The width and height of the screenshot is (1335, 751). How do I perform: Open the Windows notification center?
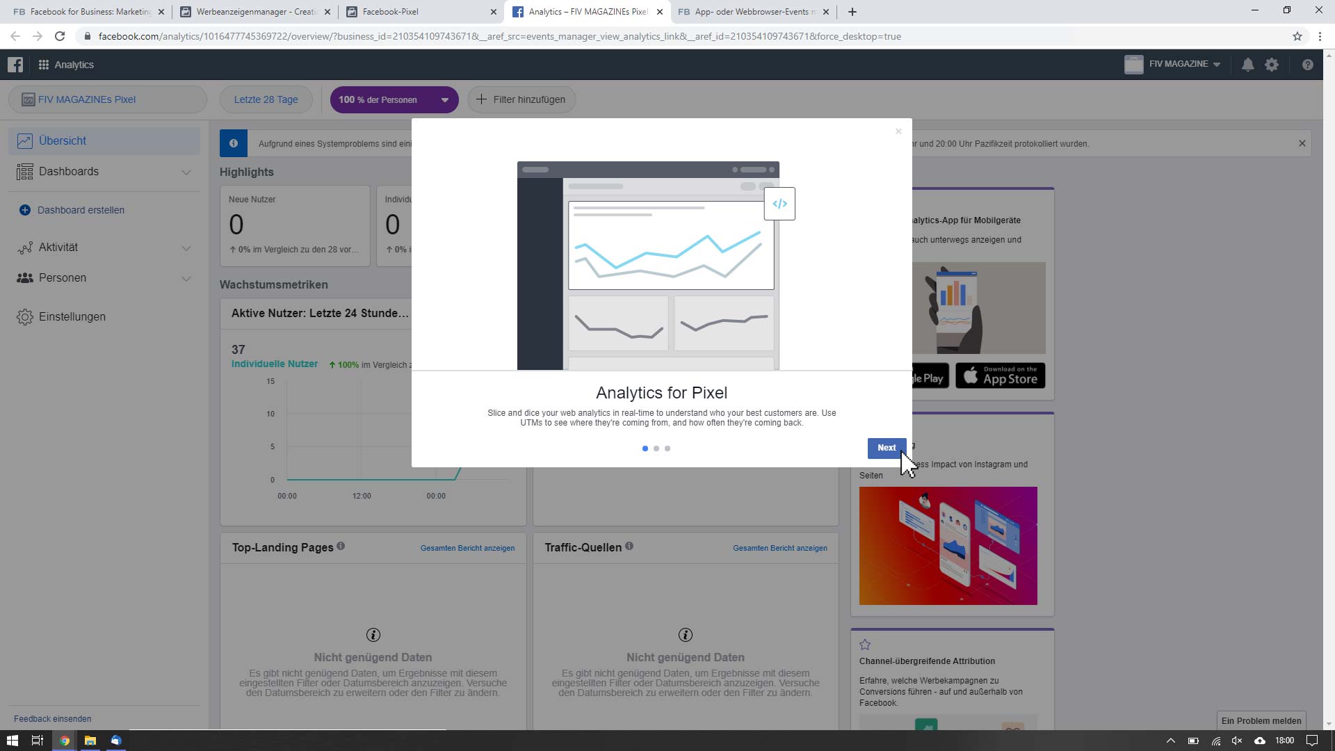[x=1312, y=741]
